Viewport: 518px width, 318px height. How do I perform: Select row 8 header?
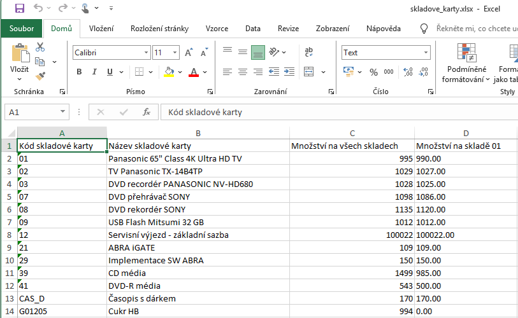point(9,235)
